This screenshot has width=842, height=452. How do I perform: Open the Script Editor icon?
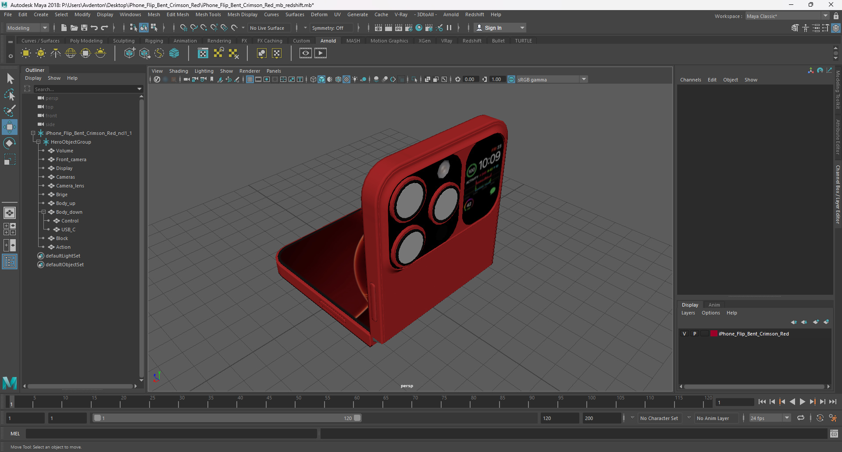click(834, 434)
